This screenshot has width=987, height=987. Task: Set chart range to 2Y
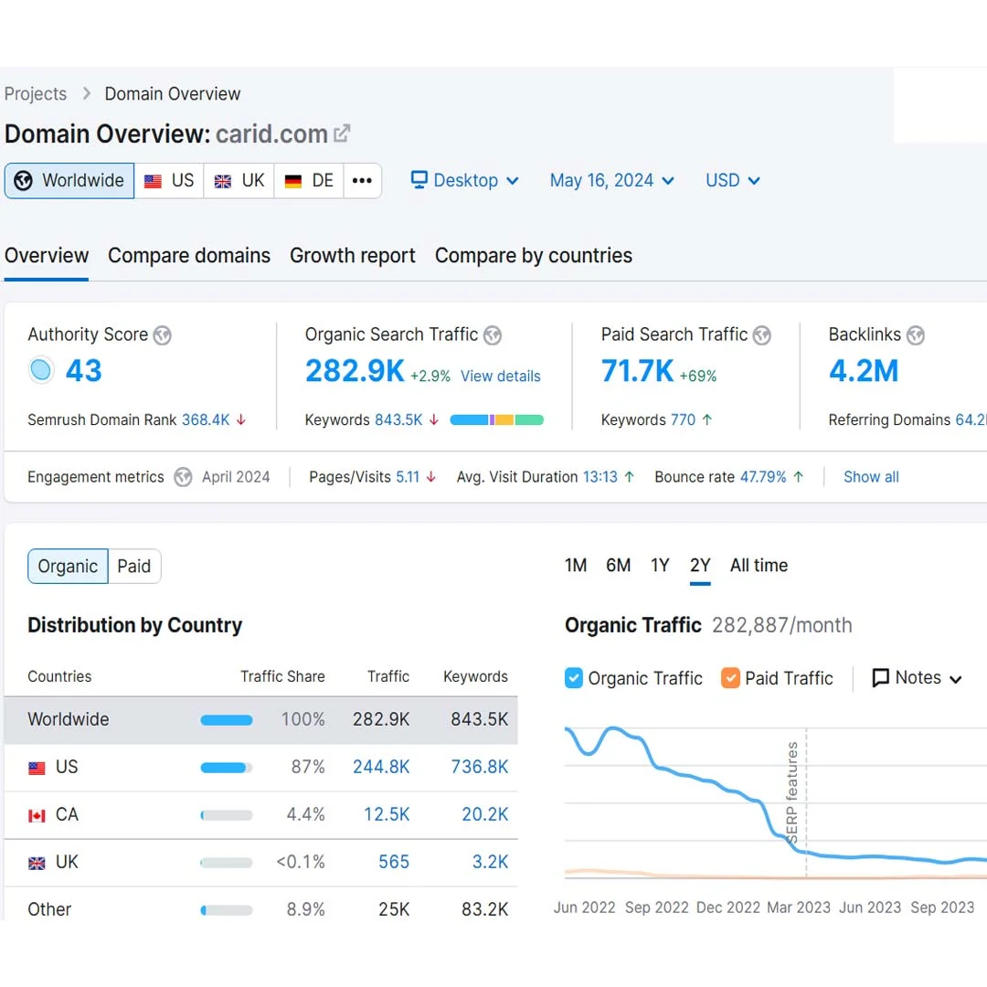tap(700, 566)
